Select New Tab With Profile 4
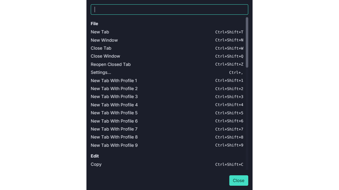 [x=167, y=105]
